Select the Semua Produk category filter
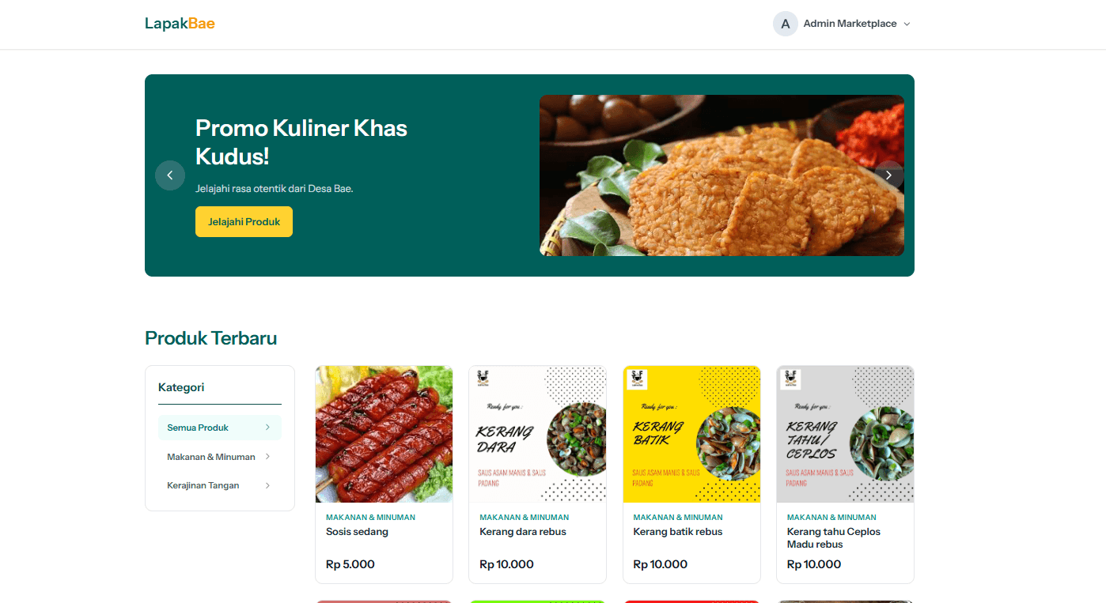Image resolution: width=1106 pixels, height=603 pixels. coord(196,428)
